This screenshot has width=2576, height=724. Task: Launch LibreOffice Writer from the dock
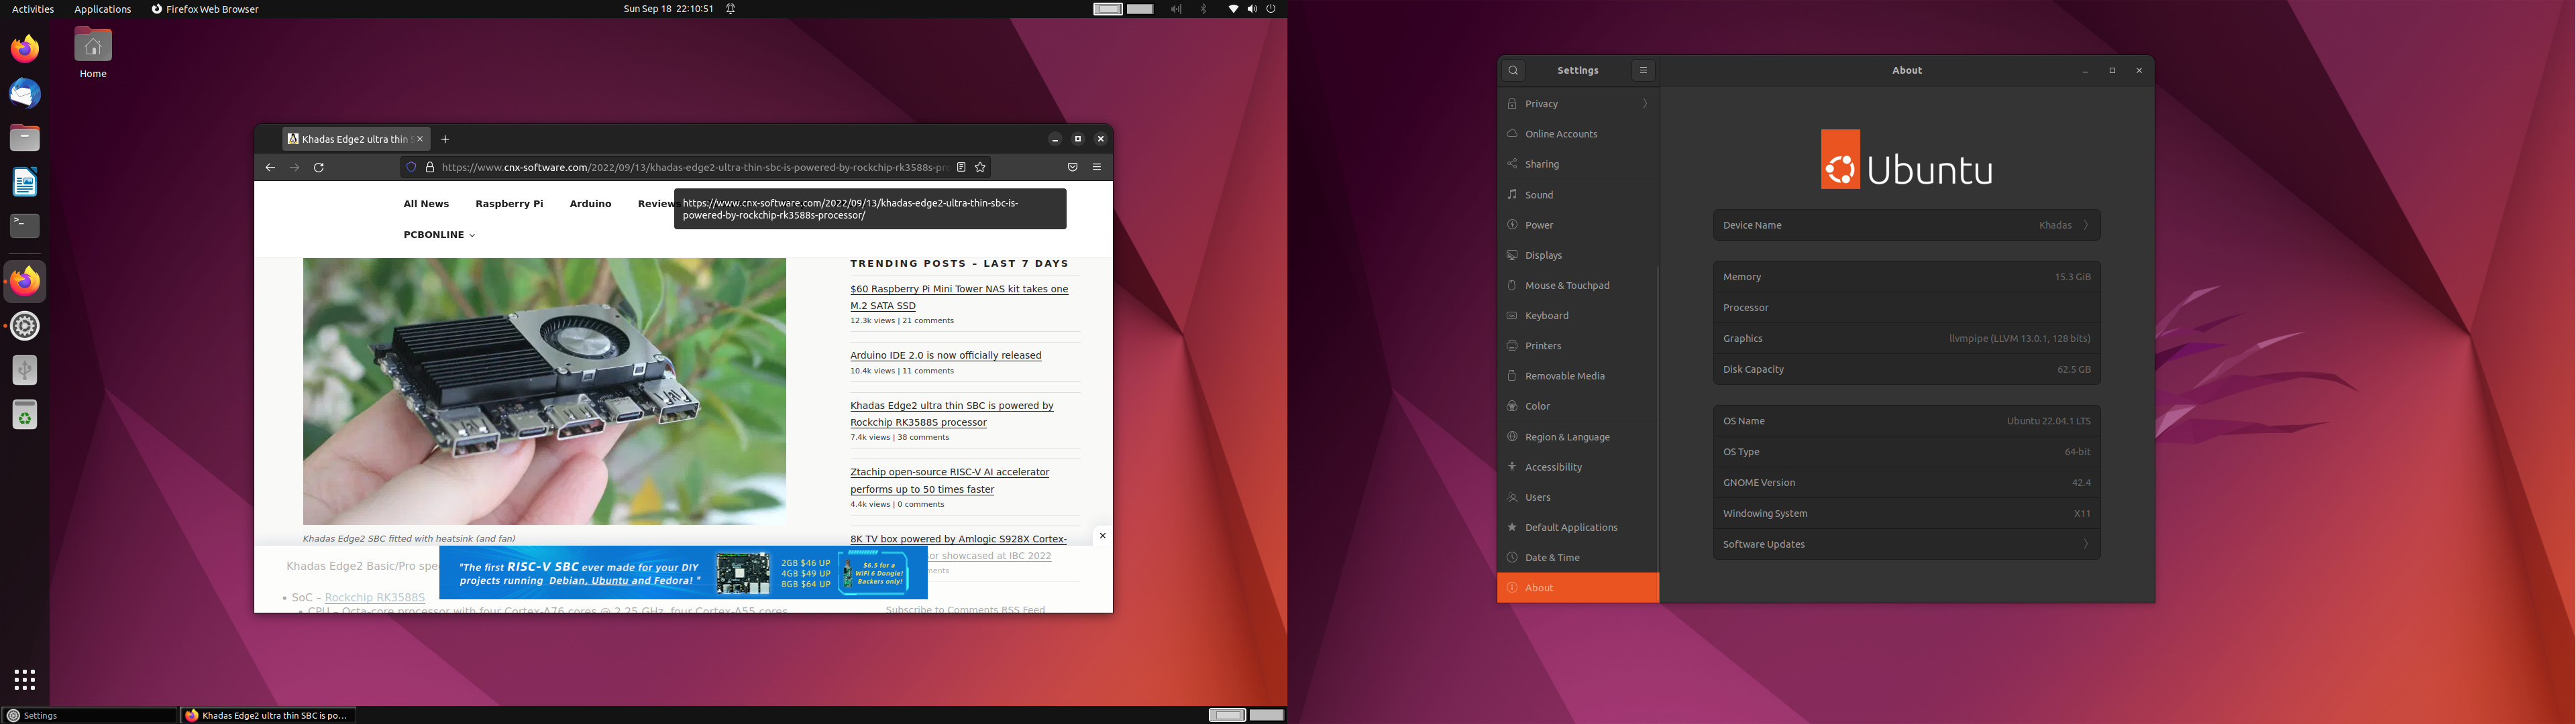(x=25, y=182)
